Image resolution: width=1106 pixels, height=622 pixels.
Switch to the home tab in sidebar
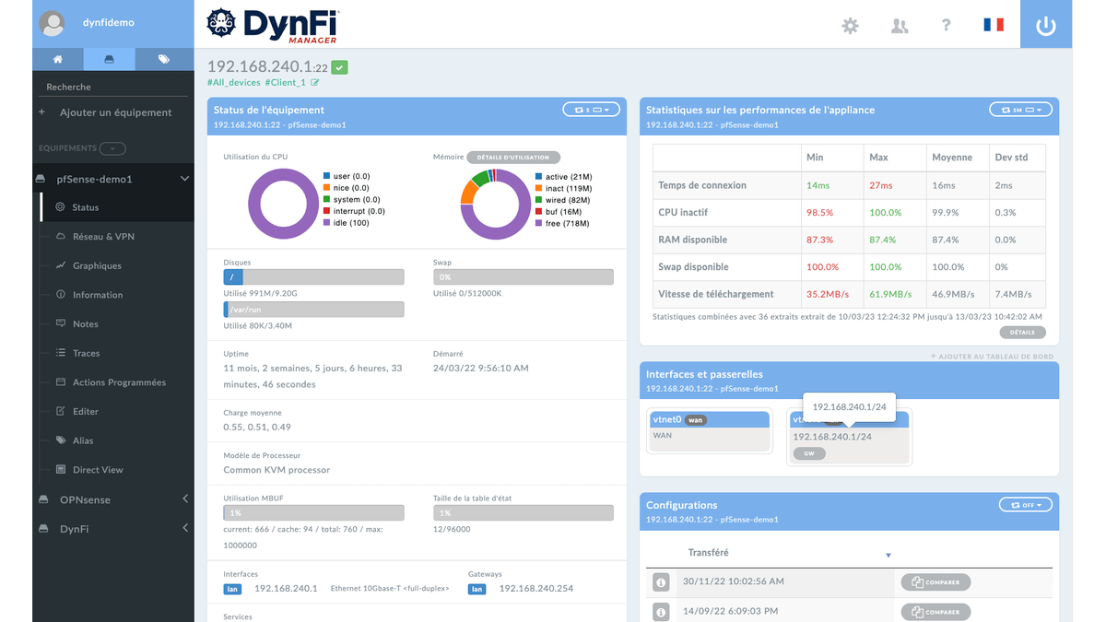click(58, 59)
